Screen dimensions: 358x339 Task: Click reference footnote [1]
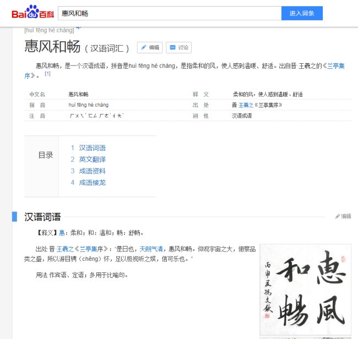(47, 74)
